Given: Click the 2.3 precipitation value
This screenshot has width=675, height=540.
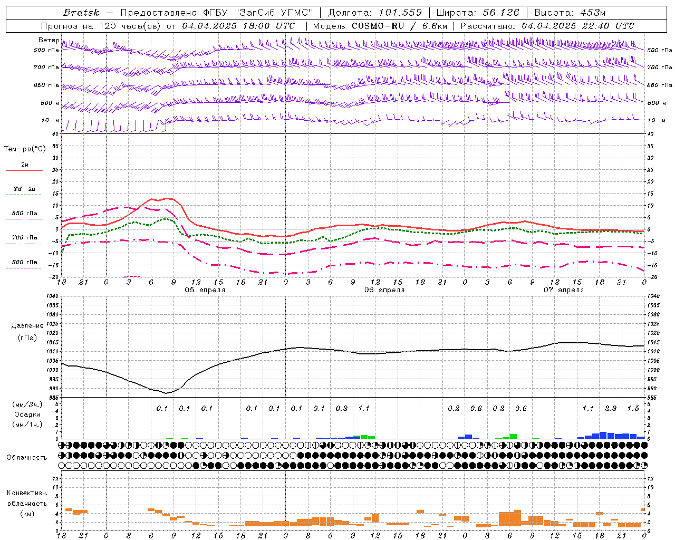Looking at the screenshot, I should (611, 408).
